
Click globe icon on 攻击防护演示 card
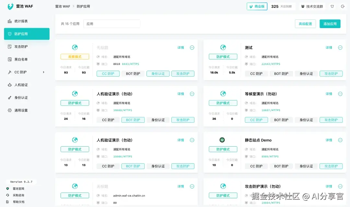click(x=223, y=186)
